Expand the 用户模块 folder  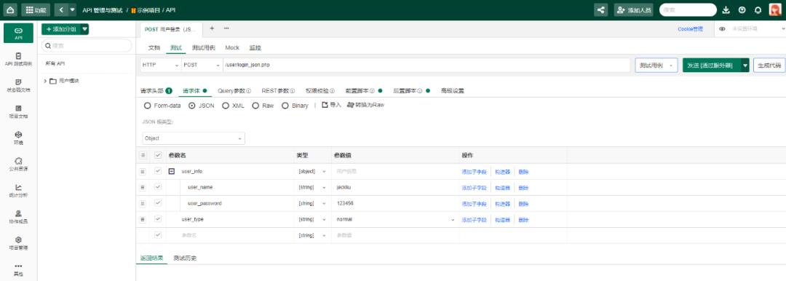tap(46, 81)
